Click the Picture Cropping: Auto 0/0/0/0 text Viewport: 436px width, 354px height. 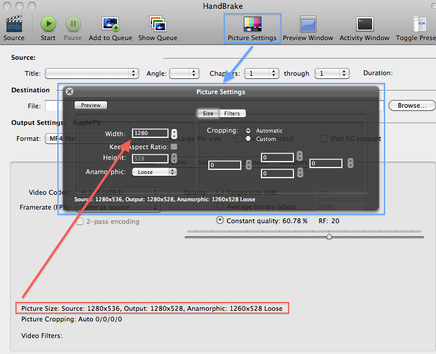pyautogui.click(x=72, y=319)
